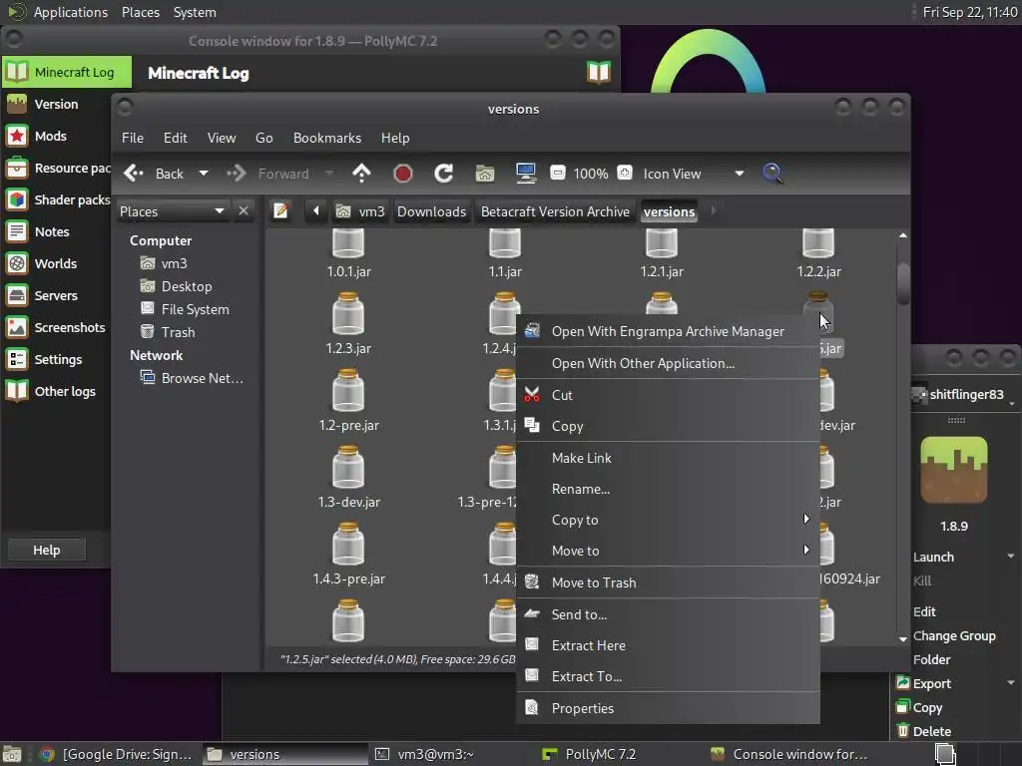Close the Places side pane

[244, 211]
